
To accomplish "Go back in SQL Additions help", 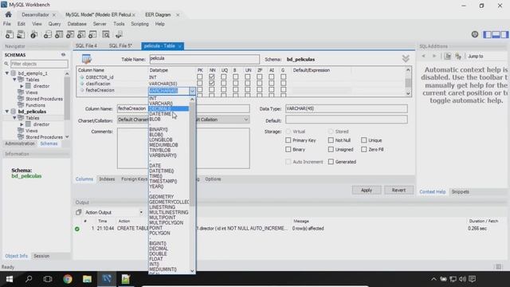I will [423, 57].
